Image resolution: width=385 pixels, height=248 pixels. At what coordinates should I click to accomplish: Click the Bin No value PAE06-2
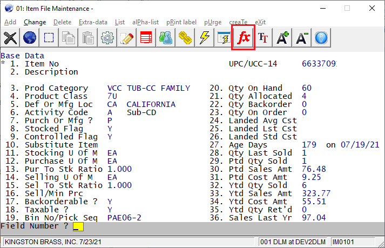pos(124,218)
